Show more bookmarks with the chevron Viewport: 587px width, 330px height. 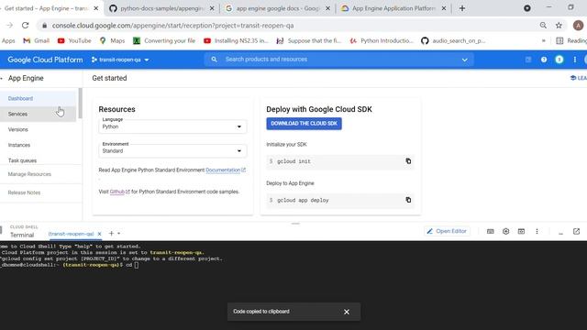point(544,40)
